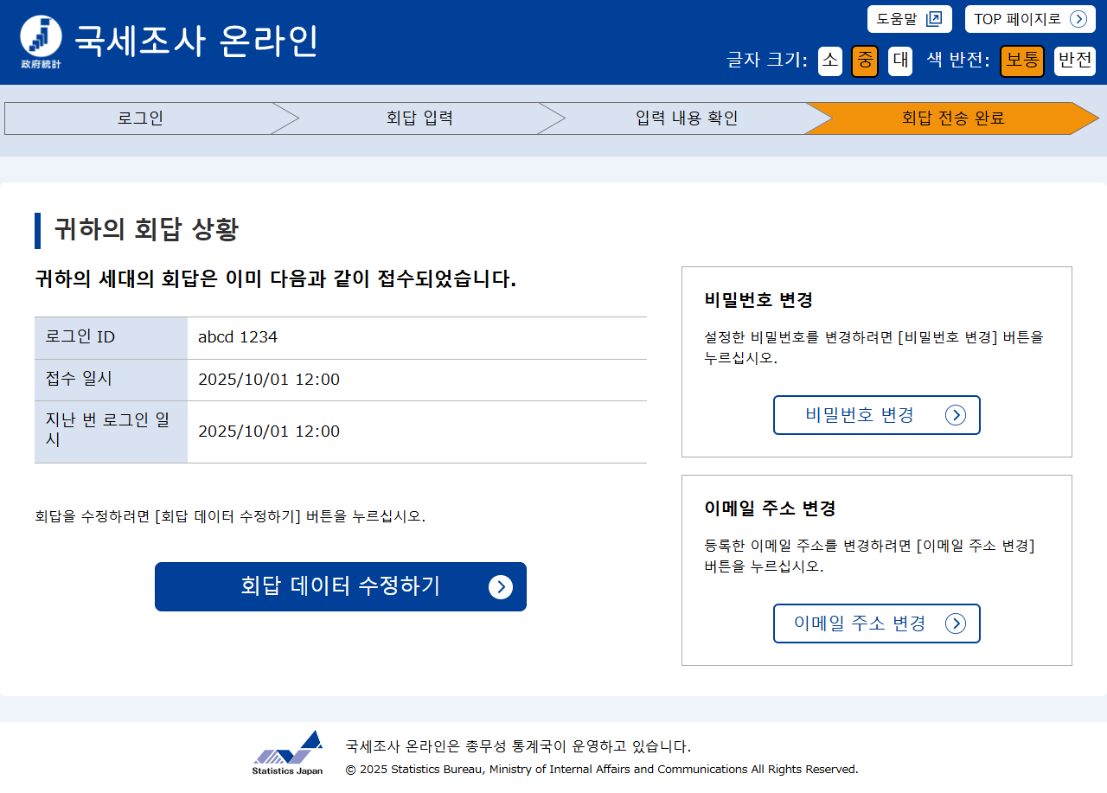Set font size to medium (중)
Image resolution: width=1107 pixels, height=793 pixels.
865,61
